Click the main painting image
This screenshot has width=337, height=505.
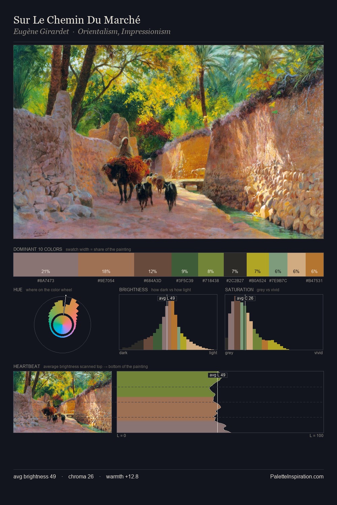point(168,142)
